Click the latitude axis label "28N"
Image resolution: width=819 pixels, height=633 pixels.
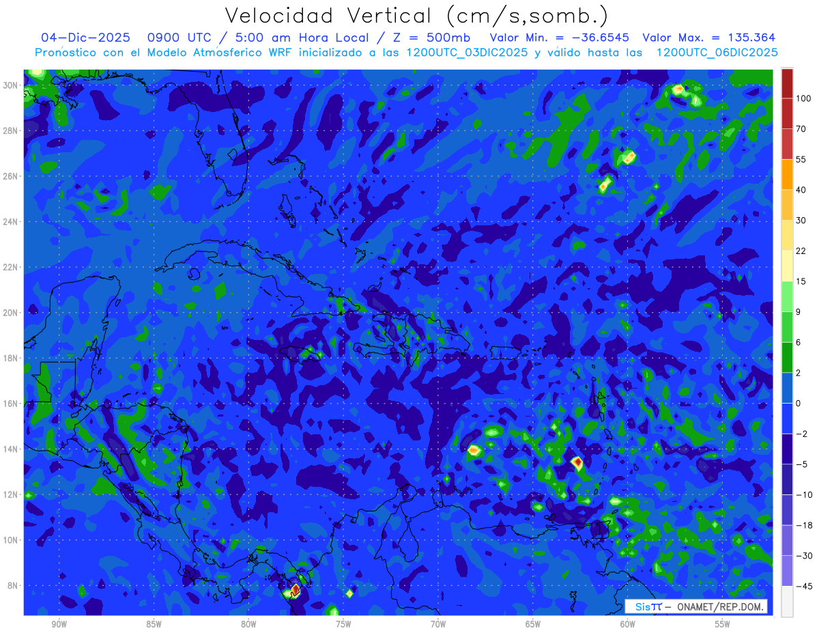coord(10,130)
